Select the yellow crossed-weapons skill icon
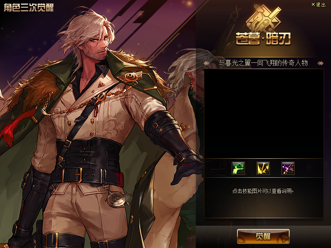Screen dimensions: 331x248 pos(263,168)
